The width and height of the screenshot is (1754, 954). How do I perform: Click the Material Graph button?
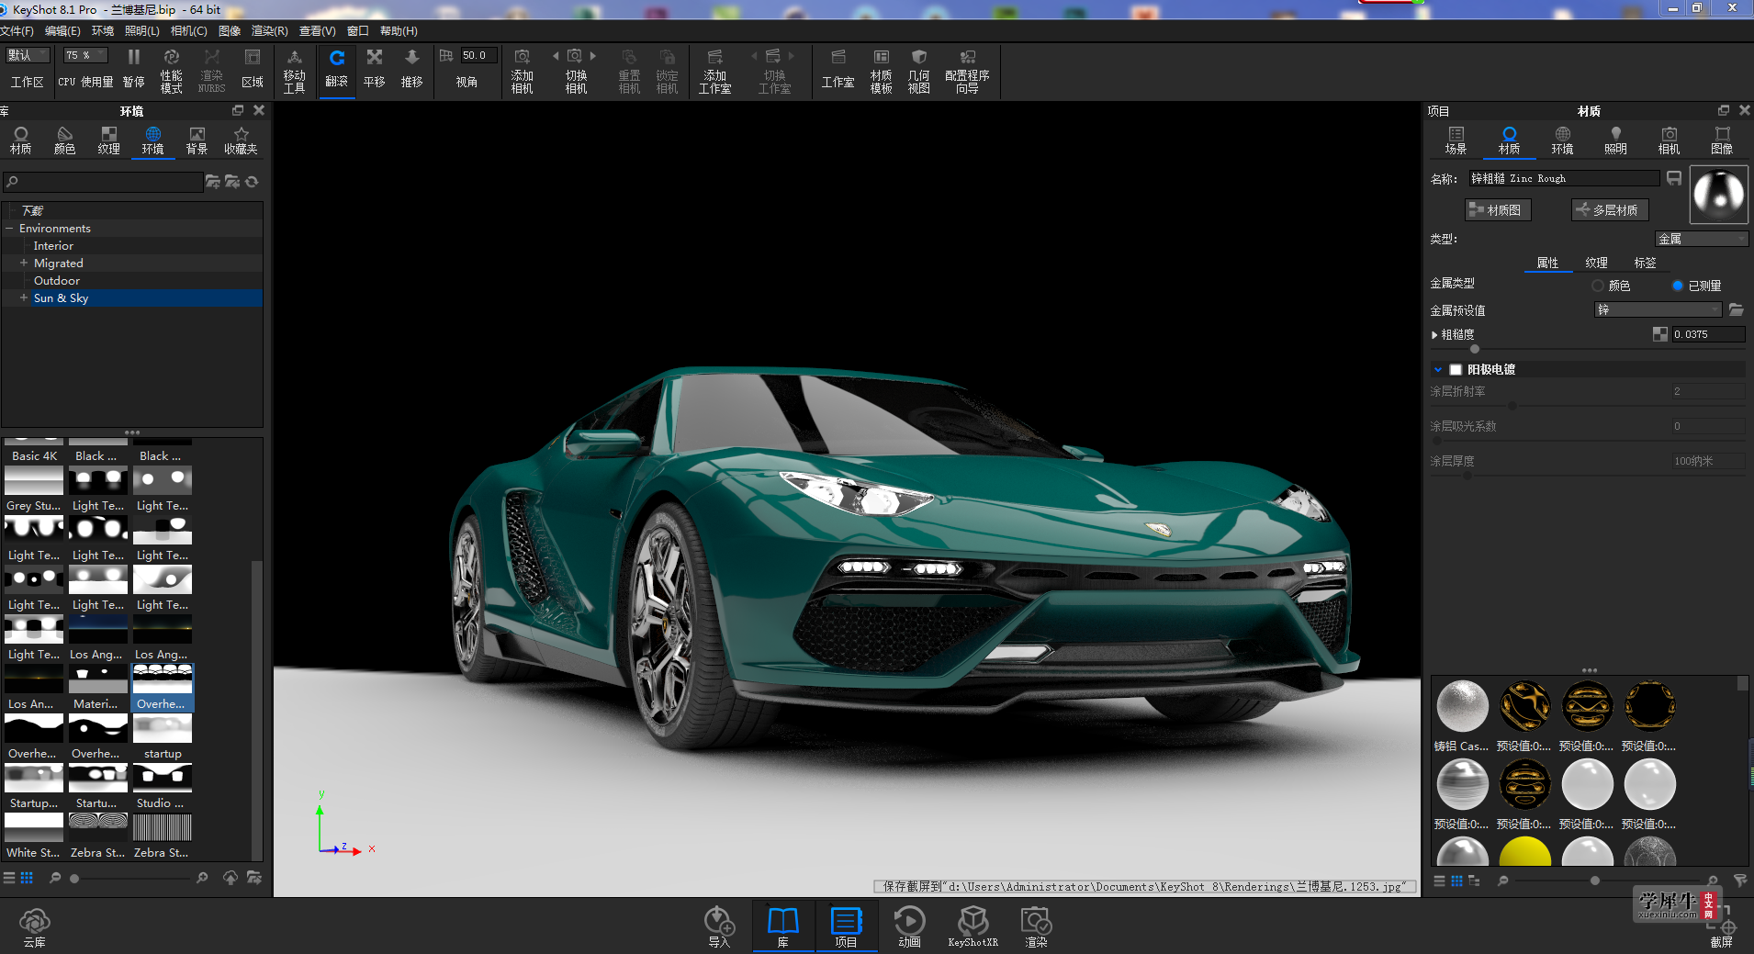point(1498,209)
